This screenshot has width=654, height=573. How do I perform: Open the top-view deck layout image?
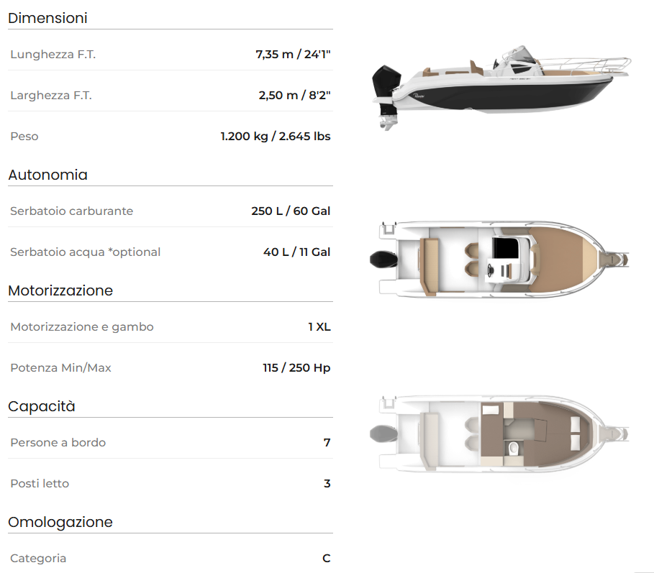[499, 260]
